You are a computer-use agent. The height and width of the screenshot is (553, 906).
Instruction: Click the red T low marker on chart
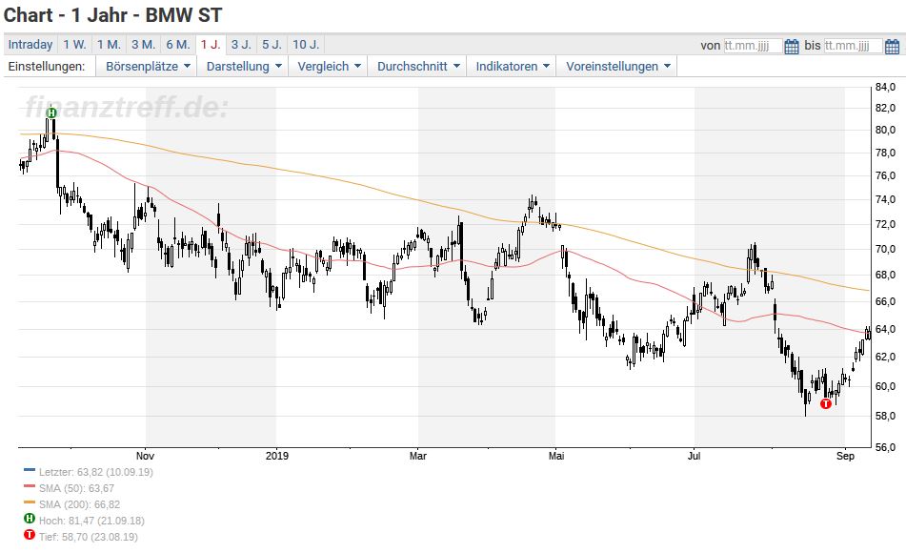[x=826, y=403]
